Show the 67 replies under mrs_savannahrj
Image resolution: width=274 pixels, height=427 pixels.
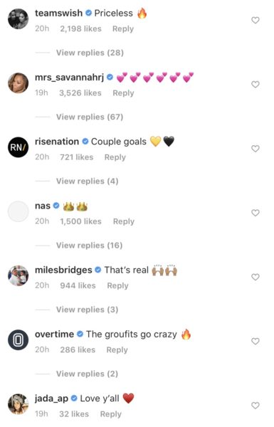click(90, 117)
